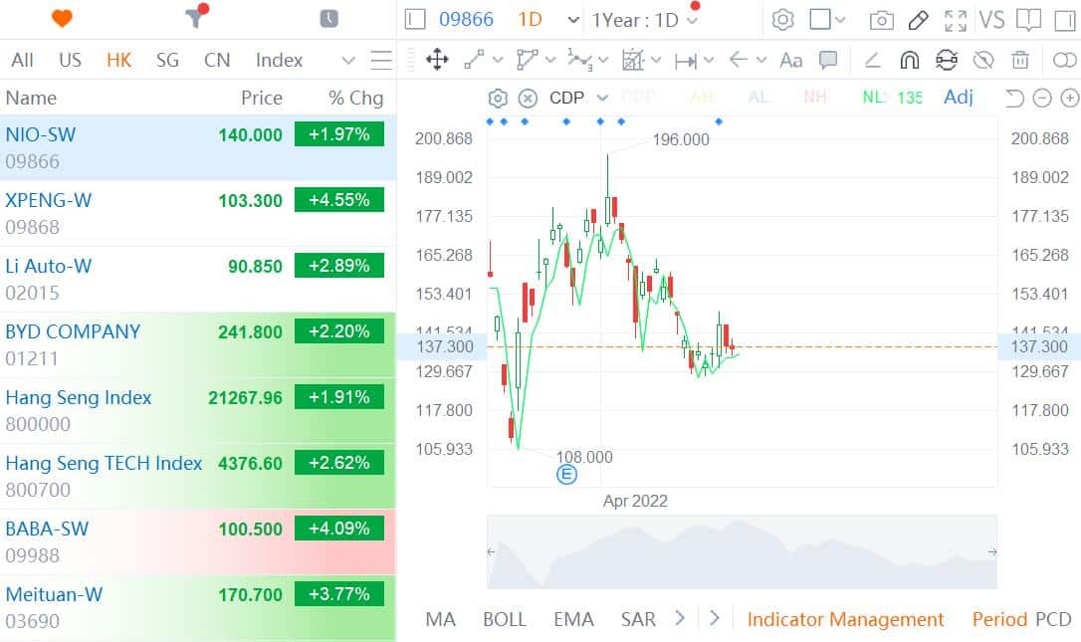This screenshot has height=642, width=1081.
Task: Open the watchlist filter funnel
Action: [x=195, y=17]
